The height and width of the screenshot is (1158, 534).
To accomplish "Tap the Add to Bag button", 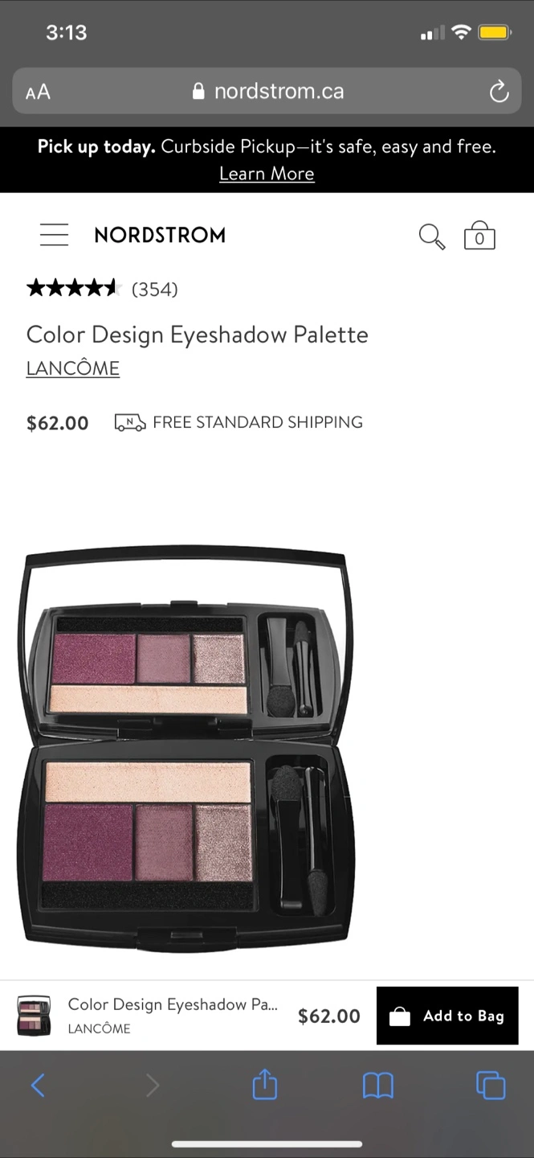I will tap(447, 1016).
